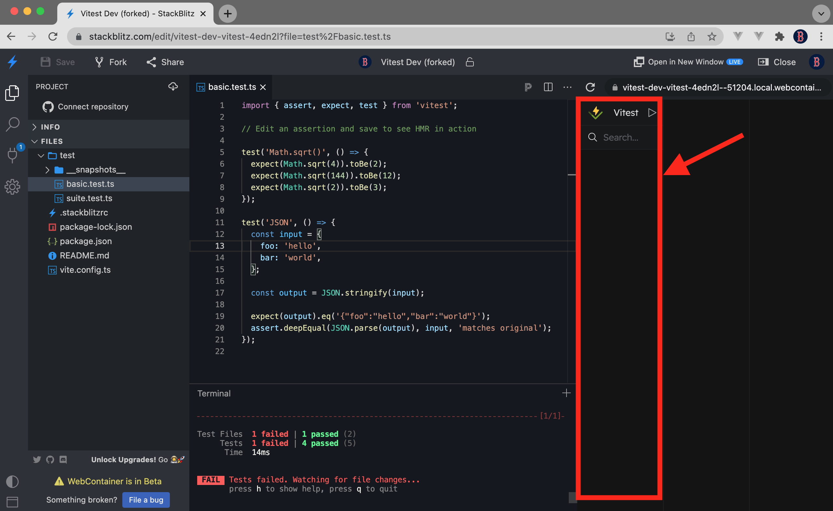Visit StackBlitz GitHub via the GitHub icon

50,460
